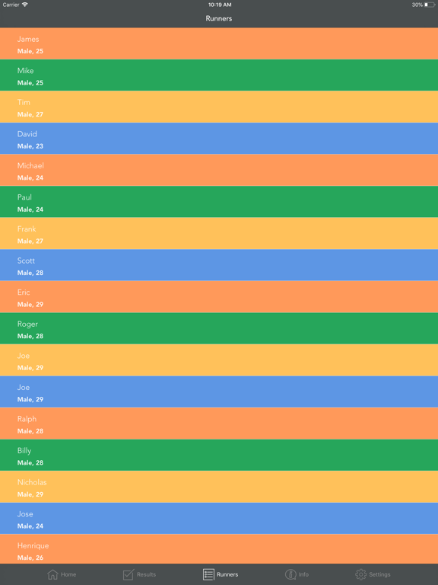The height and width of the screenshot is (585, 438).
Task: Tap the Runners title in header
Action: click(219, 18)
